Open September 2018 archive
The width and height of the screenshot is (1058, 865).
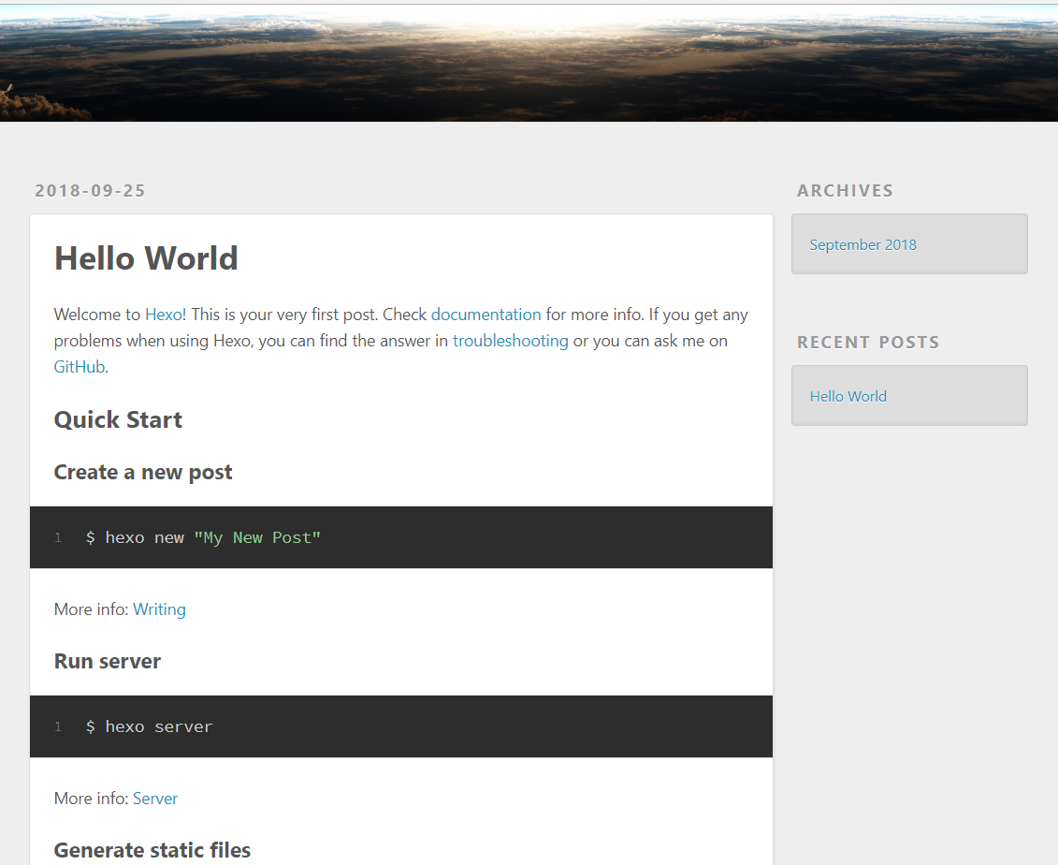coord(863,245)
